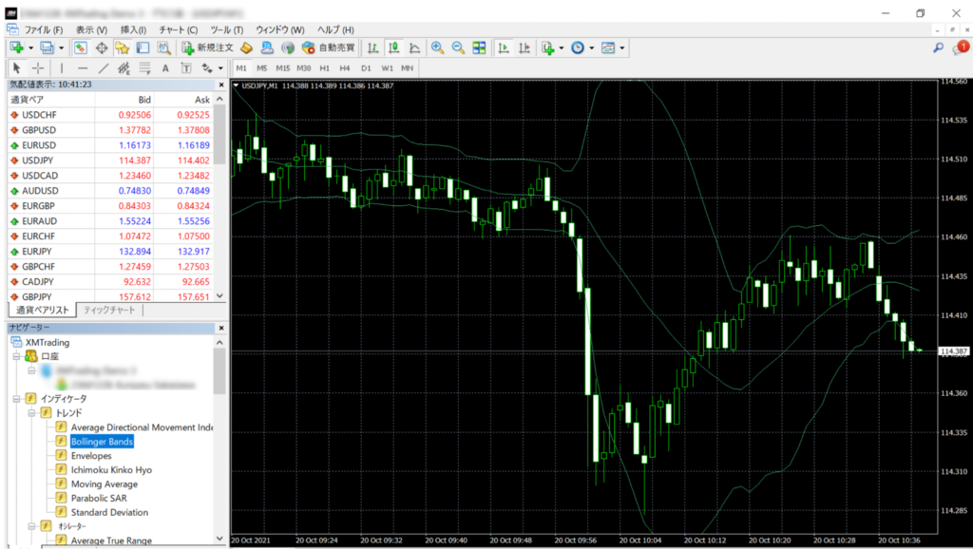
Task: Open the ウィンドウ (W) menu
Action: [280, 29]
